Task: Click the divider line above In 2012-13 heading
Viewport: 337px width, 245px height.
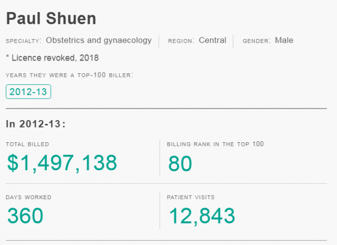Action: (166, 109)
